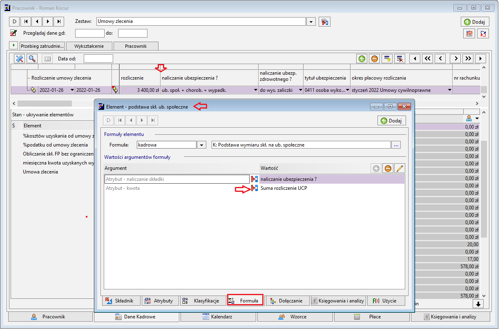This screenshot has width=500, height=329.
Task: Click the orange minus remove-row icon in grid toolbar
Action: pos(374,58)
